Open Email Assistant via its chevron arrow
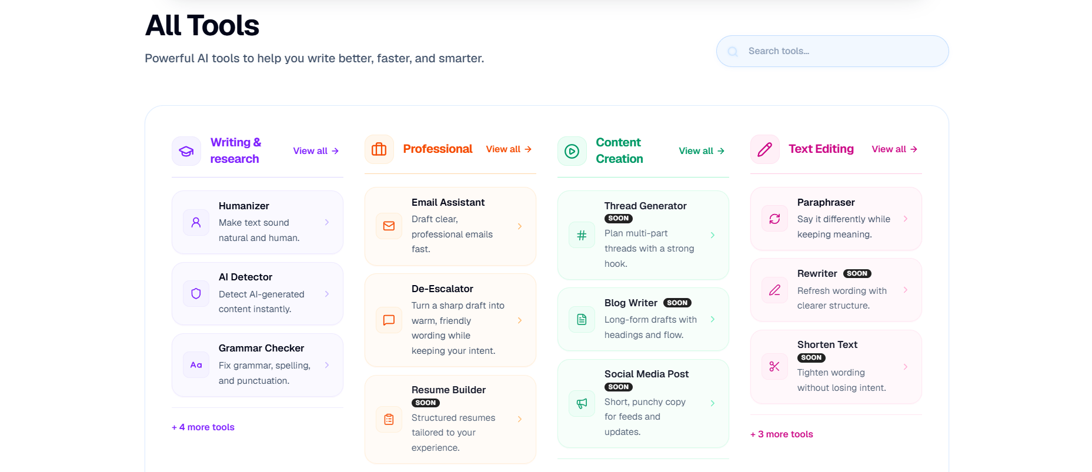Screen dimensions: 1092x472 [x=520, y=226]
